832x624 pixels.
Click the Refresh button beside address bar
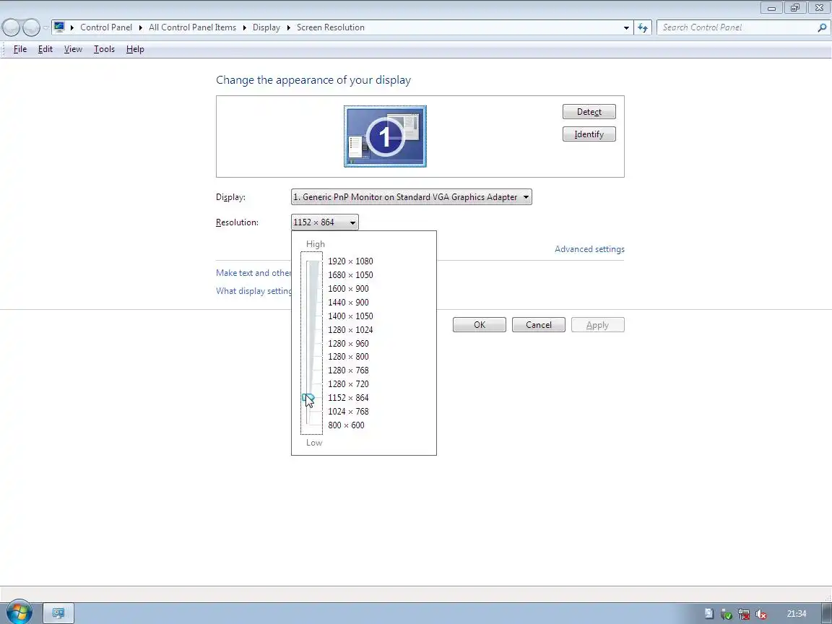[x=643, y=27]
